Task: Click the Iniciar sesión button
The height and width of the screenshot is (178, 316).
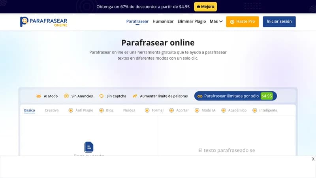Action: [x=279, y=22]
